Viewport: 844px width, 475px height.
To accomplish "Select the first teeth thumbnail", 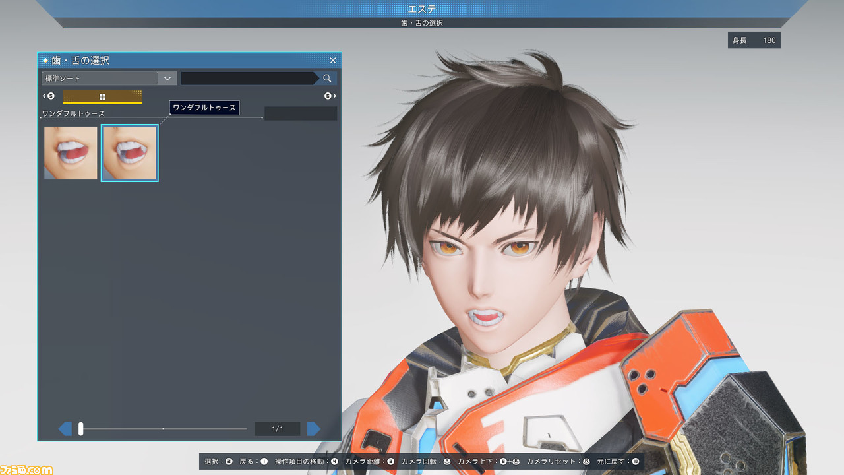I will point(71,153).
